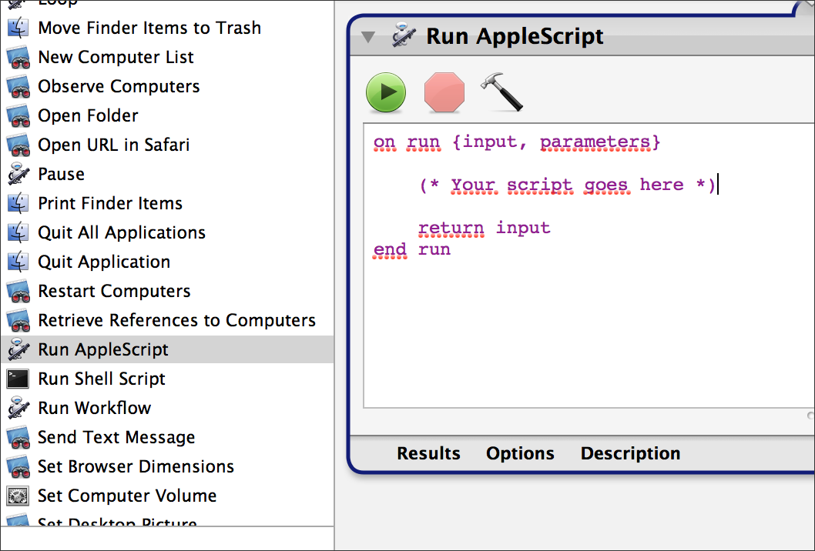Click the 'on run {input, parameters}' line

coord(517,142)
